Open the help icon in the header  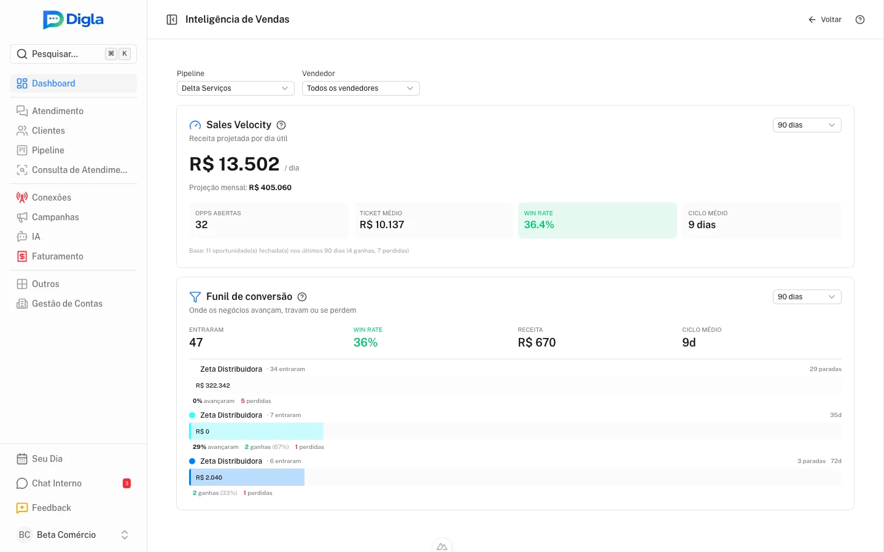[860, 20]
